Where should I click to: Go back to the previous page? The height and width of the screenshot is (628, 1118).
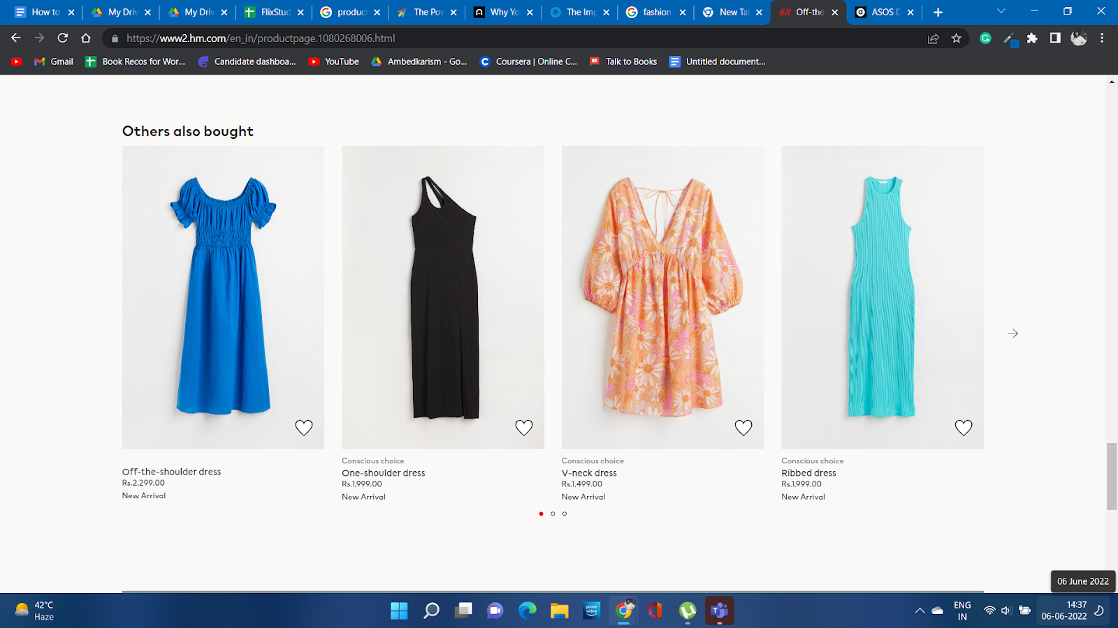16,38
